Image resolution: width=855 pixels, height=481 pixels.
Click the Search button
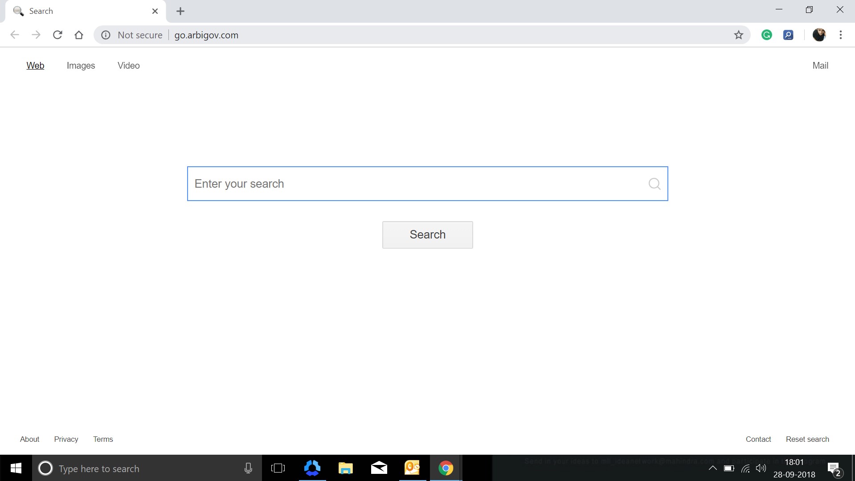pyautogui.click(x=427, y=234)
